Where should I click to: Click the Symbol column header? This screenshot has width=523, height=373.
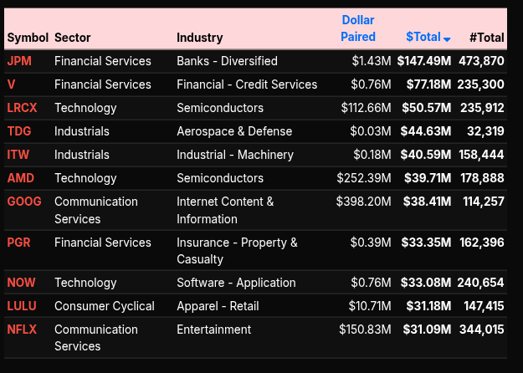click(28, 38)
